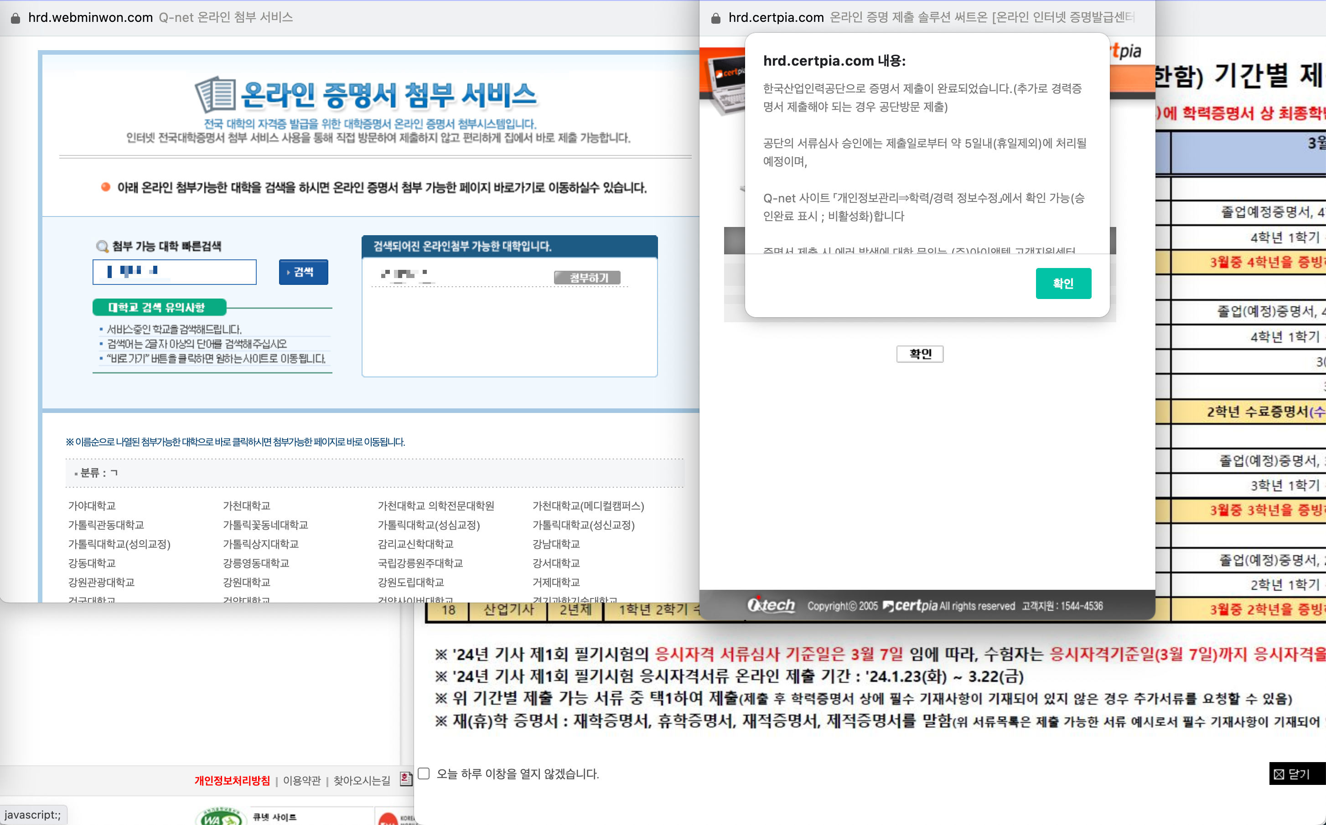Image resolution: width=1326 pixels, height=825 pixels.
Task: Check 오늘 하루 이창을 열지 않겠습니다 checkbox
Action: tap(424, 773)
